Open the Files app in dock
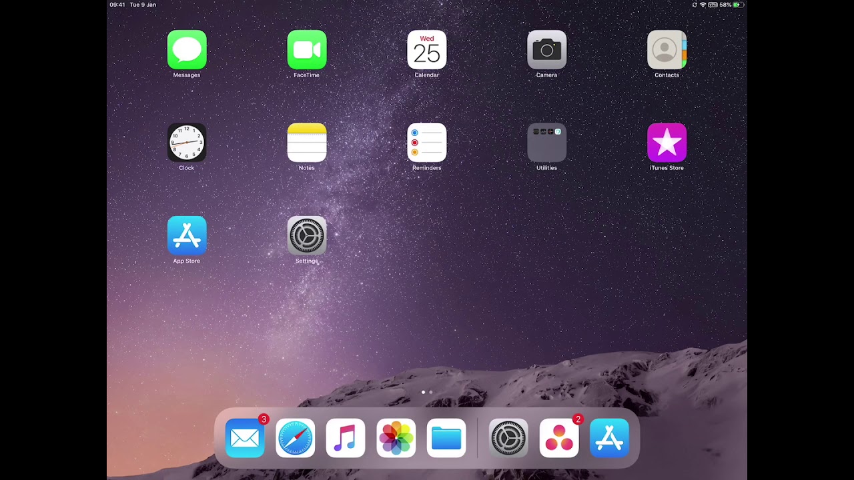 446,438
